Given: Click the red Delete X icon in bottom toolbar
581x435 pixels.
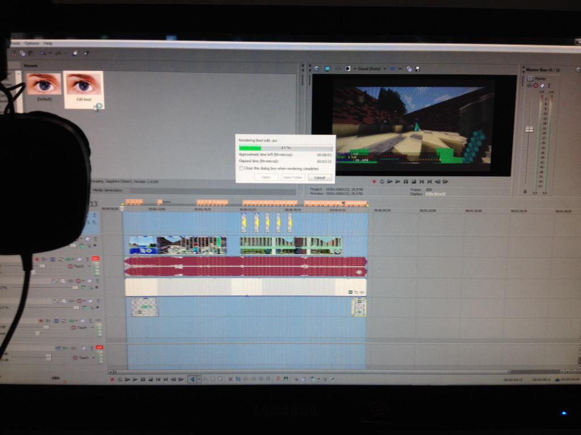Looking at the screenshot, I should pyautogui.click(x=230, y=379).
